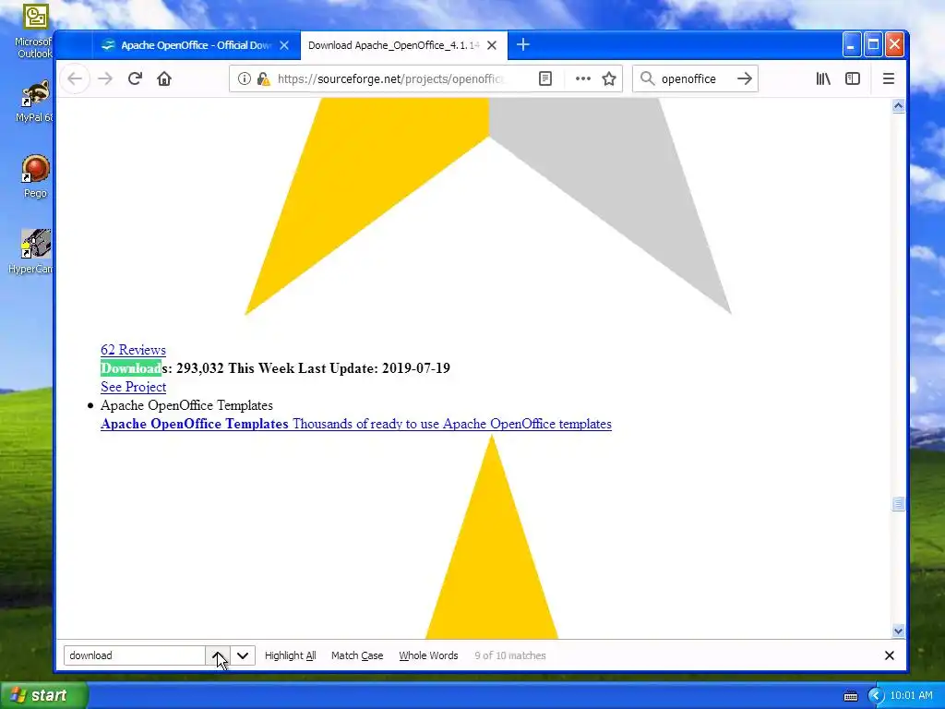Click the sourceforge.net URL address field

pyautogui.click(x=390, y=79)
